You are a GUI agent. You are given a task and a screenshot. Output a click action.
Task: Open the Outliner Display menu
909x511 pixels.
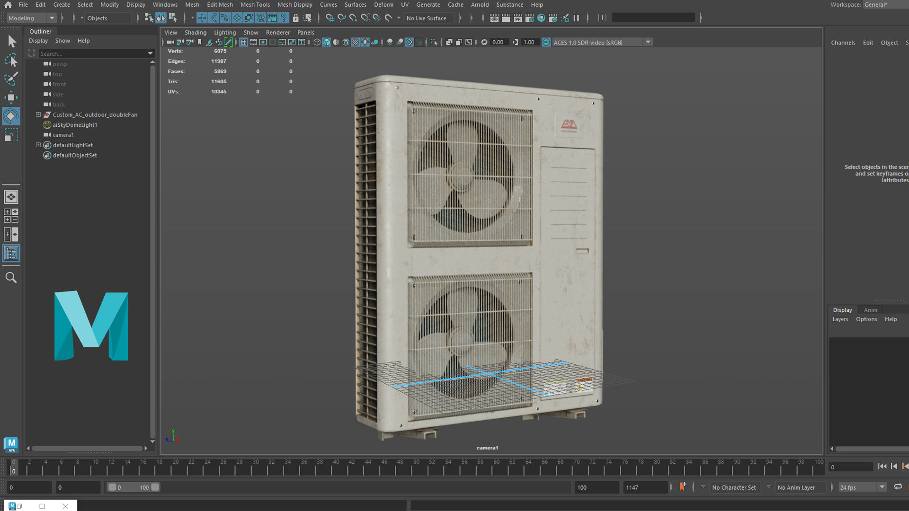click(38, 41)
